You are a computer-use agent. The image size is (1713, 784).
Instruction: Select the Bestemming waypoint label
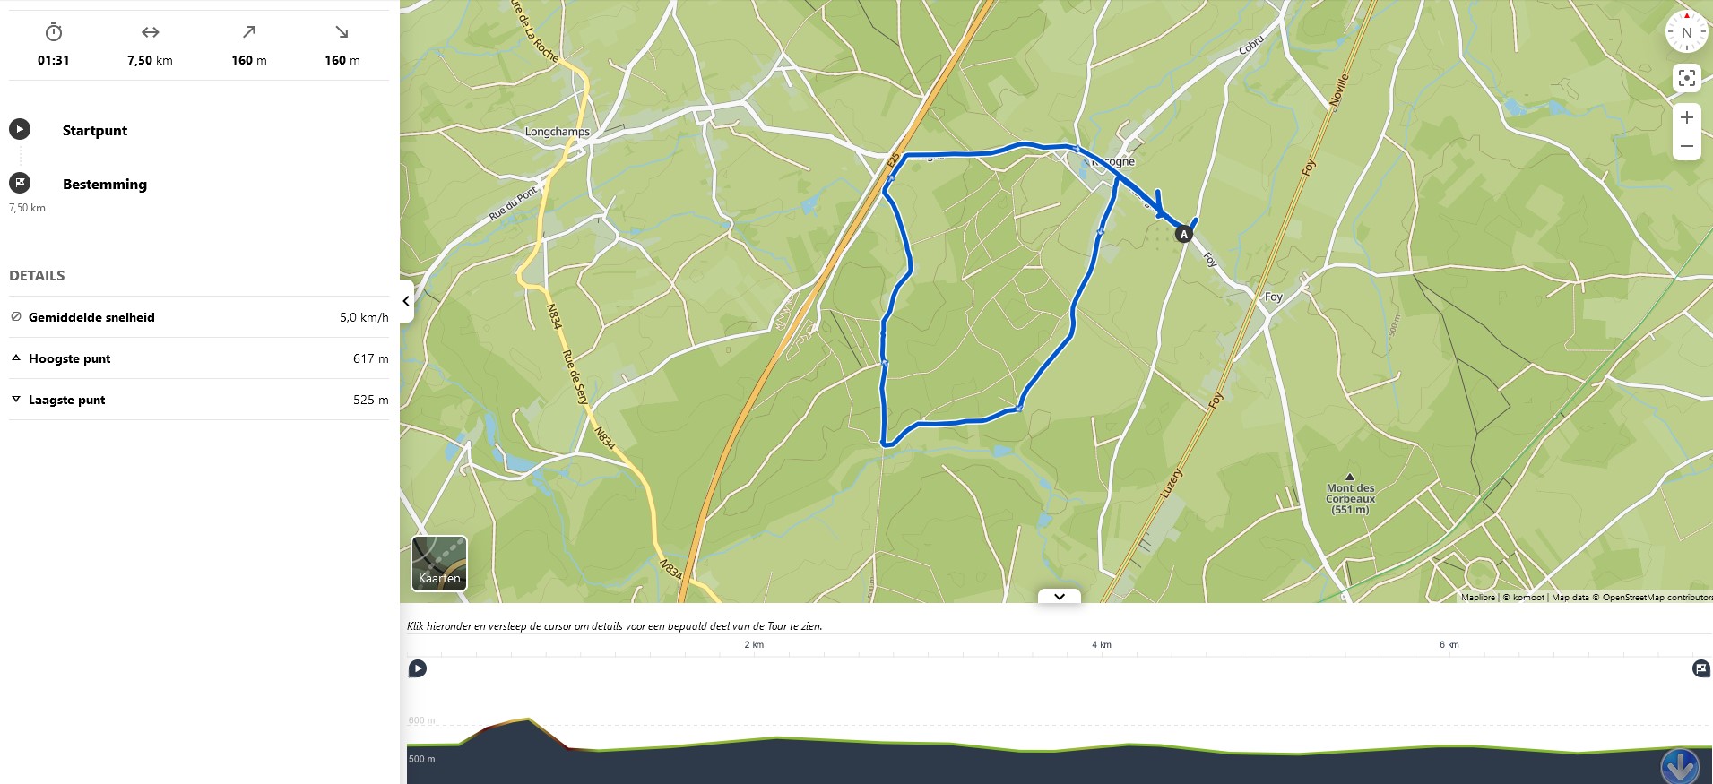105,184
